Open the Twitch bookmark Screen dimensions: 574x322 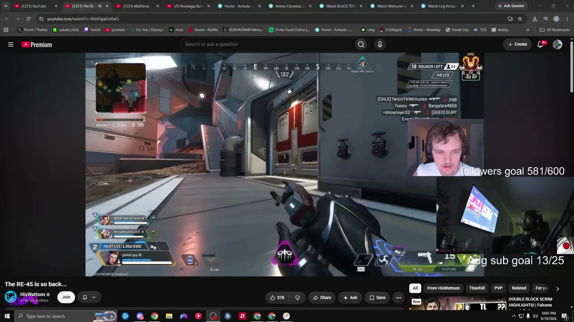(x=92, y=30)
